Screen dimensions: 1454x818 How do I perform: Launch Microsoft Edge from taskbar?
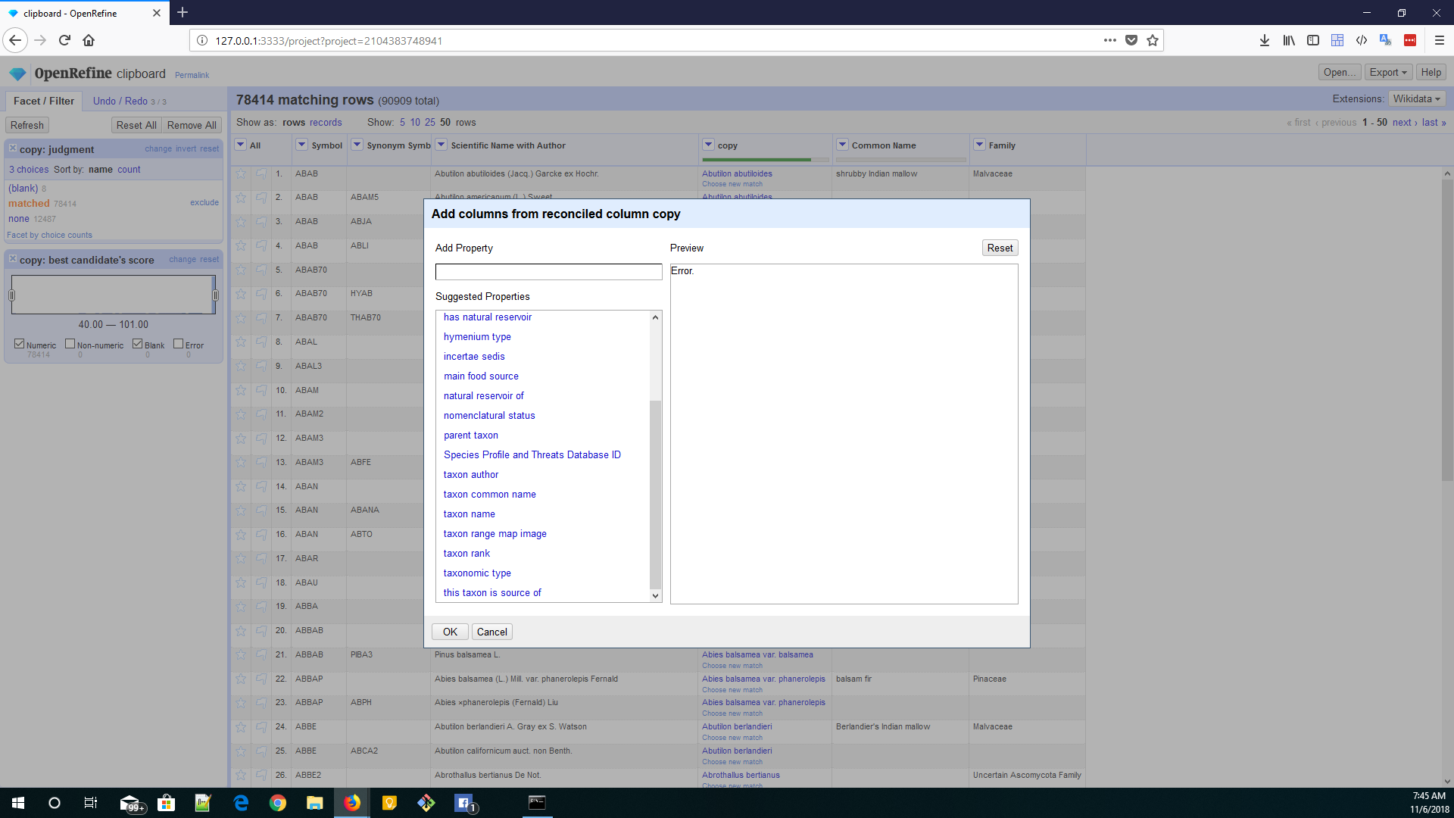click(x=242, y=803)
